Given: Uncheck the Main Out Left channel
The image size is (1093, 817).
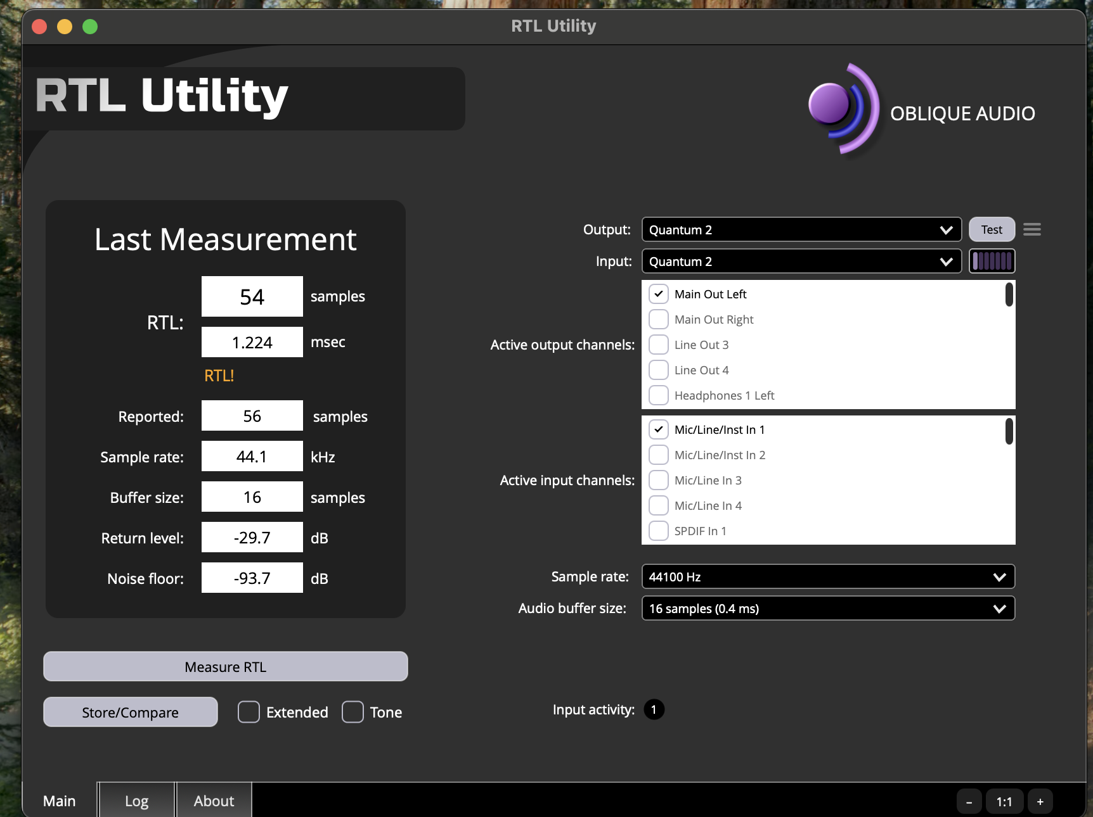Looking at the screenshot, I should tap(659, 294).
